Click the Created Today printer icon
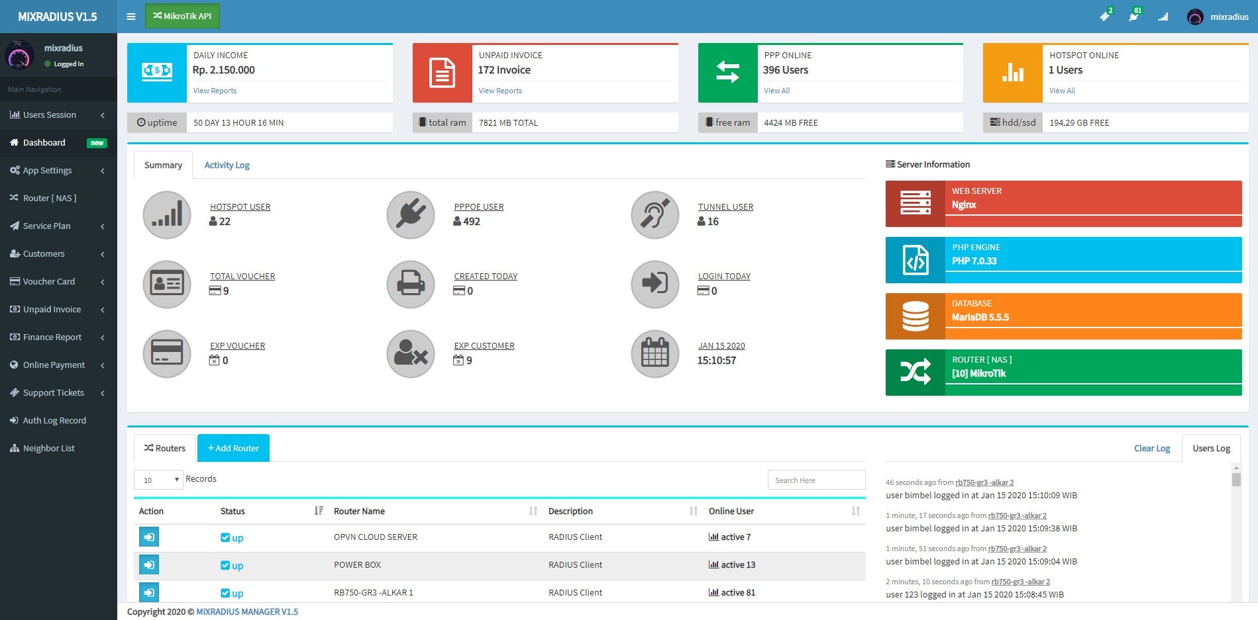The height and width of the screenshot is (620, 1258). (411, 284)
